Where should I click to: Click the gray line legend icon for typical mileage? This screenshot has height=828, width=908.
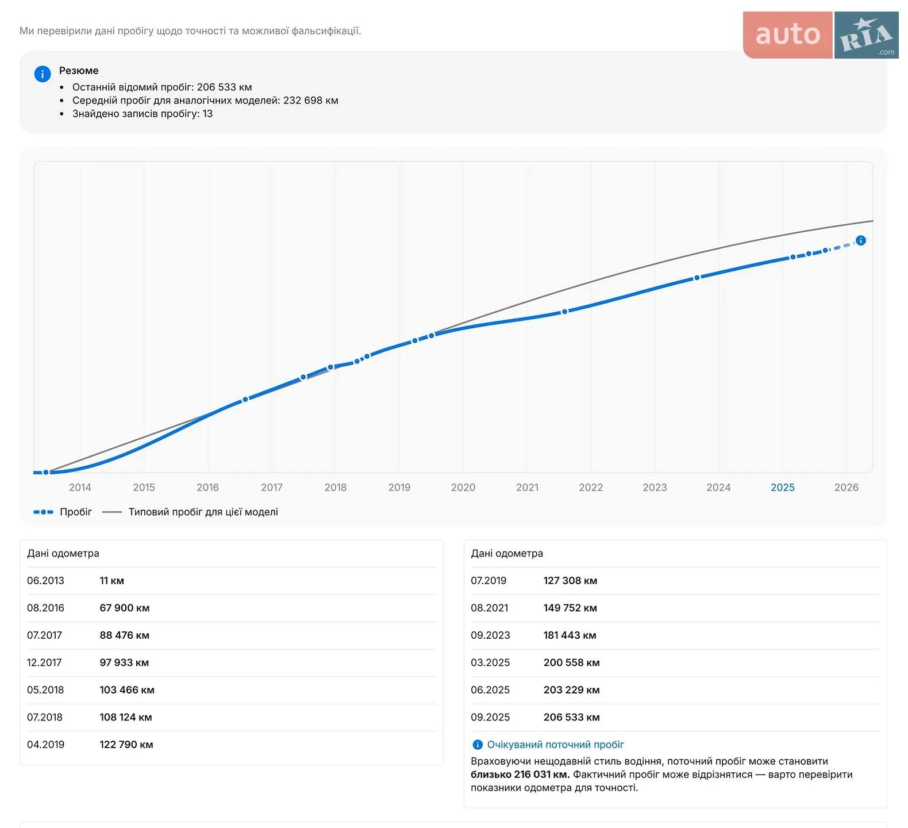click(112, 512)
